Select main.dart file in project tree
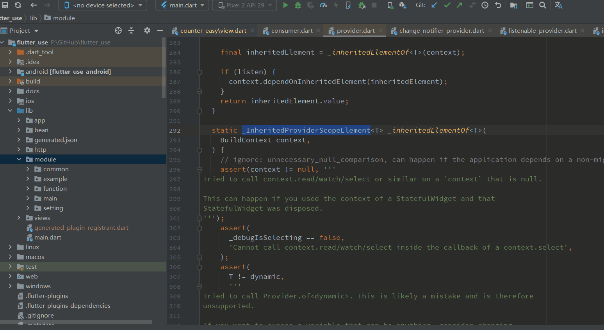The width and height of the screenshot is (604, 330). click(x=48, y=237)
